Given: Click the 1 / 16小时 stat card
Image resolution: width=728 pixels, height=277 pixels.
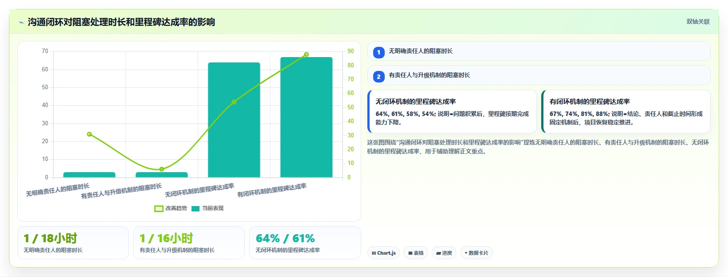Looking at the screenshot, I should pyautogui.click(x=189, y=243).
